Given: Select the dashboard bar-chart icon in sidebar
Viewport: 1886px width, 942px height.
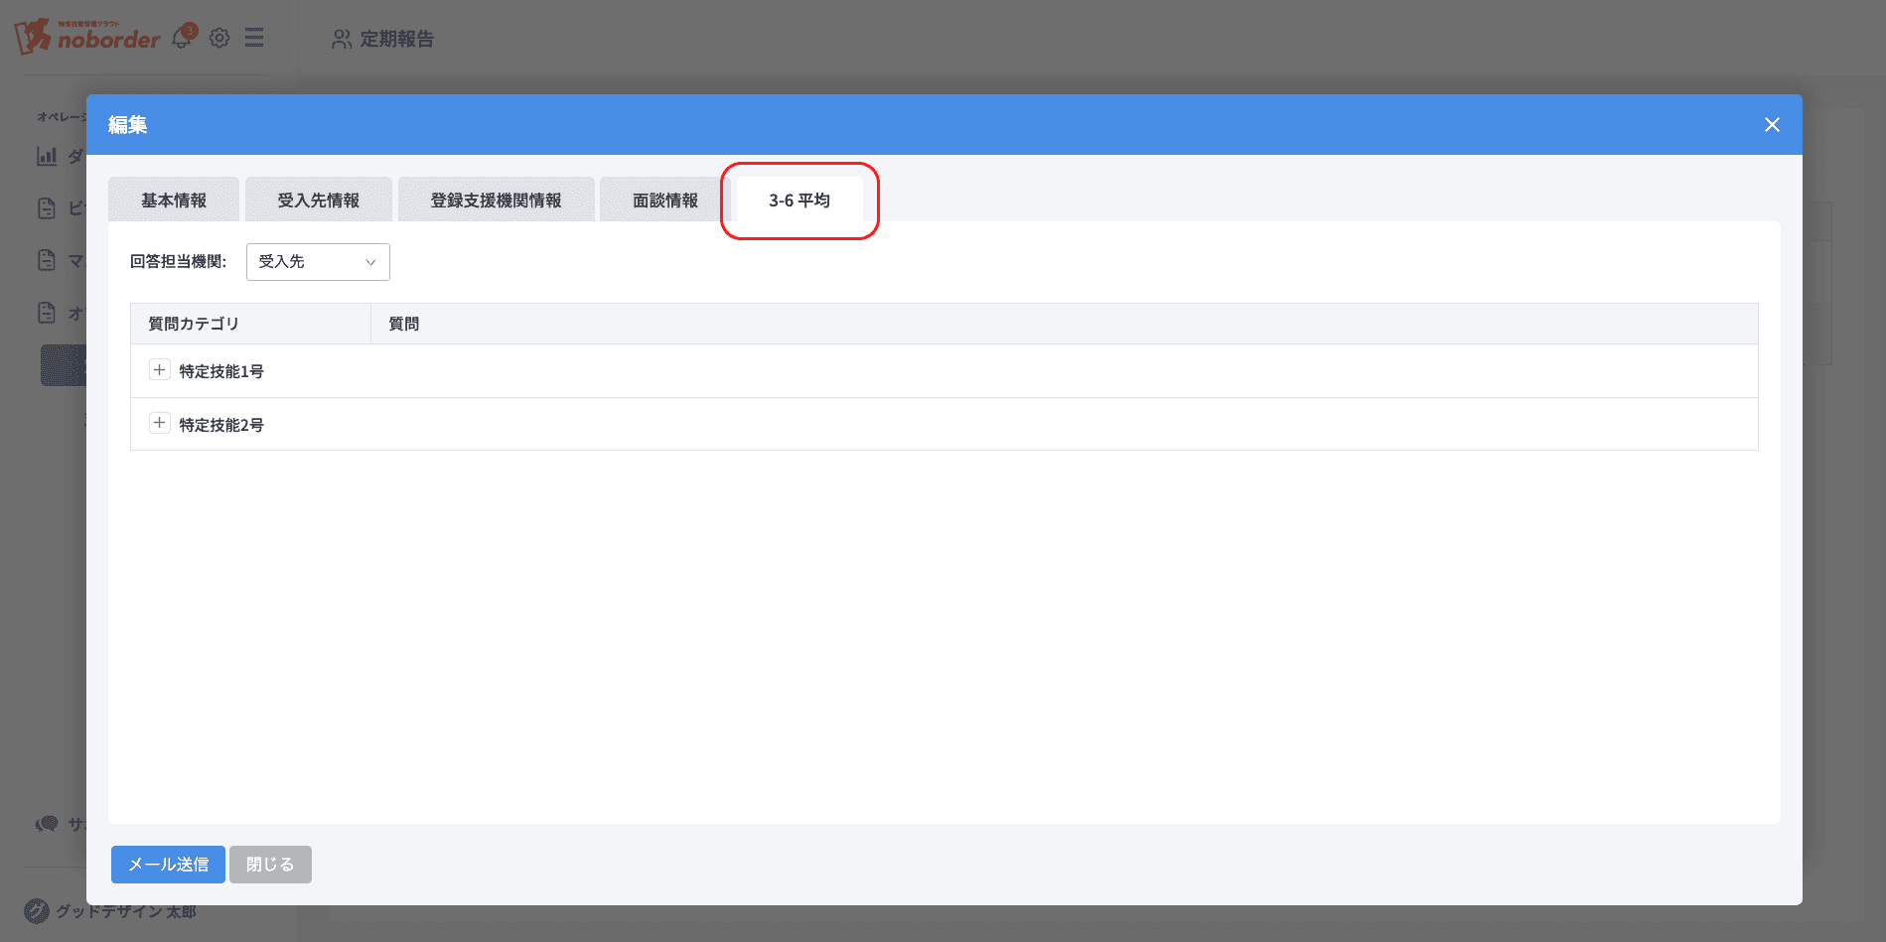Looking at the screenshot, I should coord(47,156).
